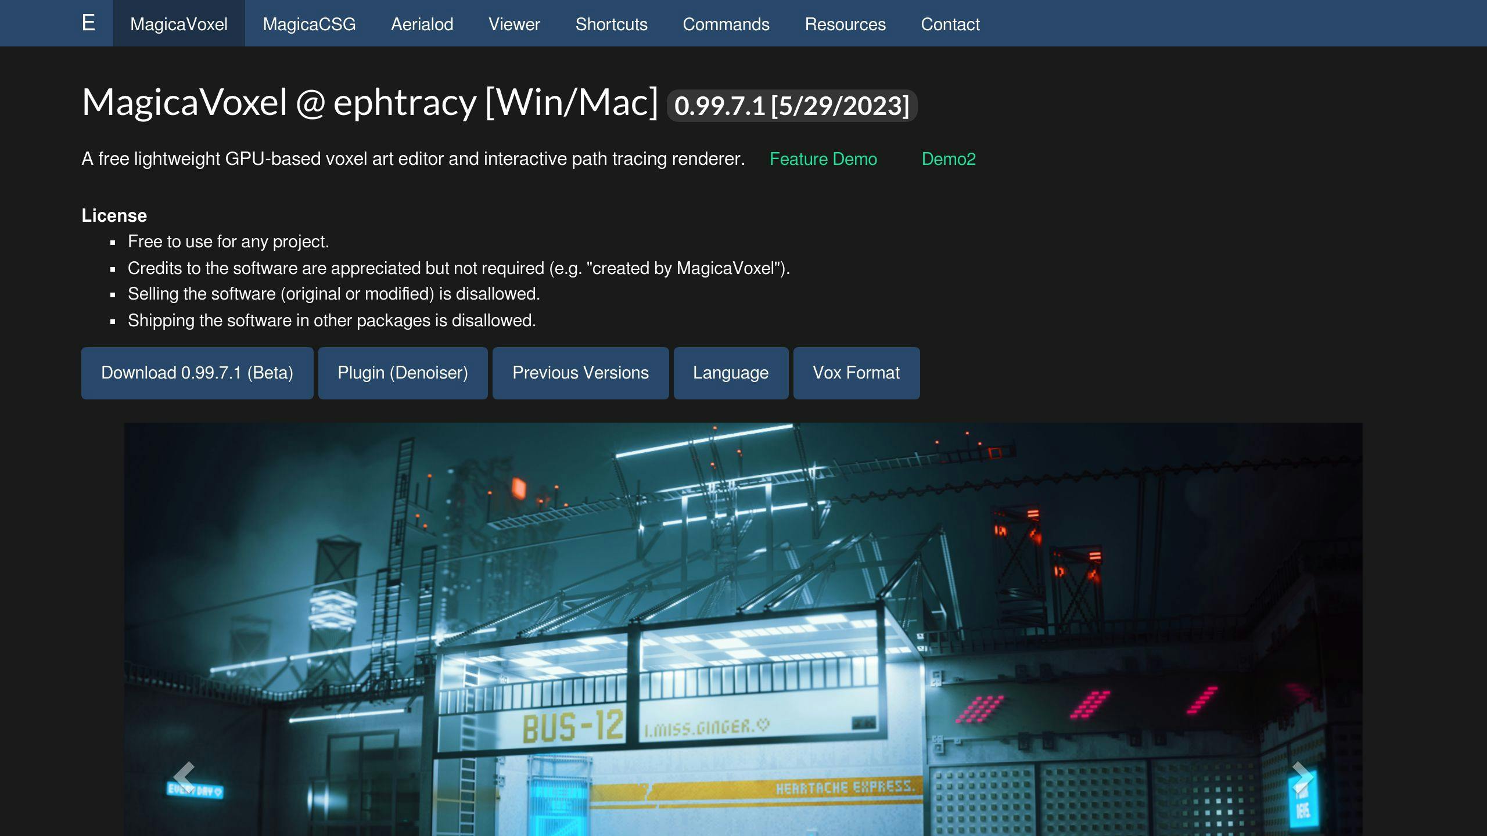This screenshot has width=1487, height=836.
Task: Click the MagicaVoxel @ ephtracy heading
Action: [370, 102]
